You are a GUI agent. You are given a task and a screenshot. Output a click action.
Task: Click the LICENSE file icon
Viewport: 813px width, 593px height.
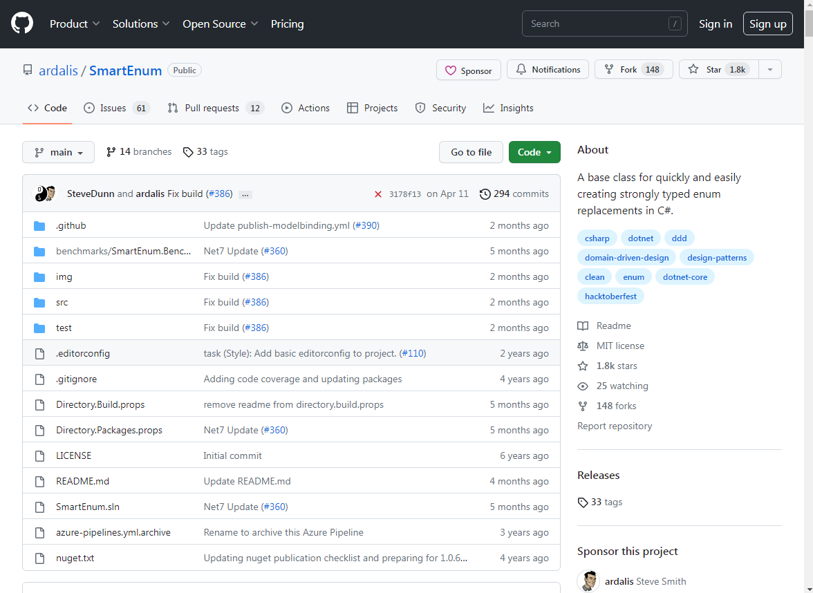coord(39,455)
